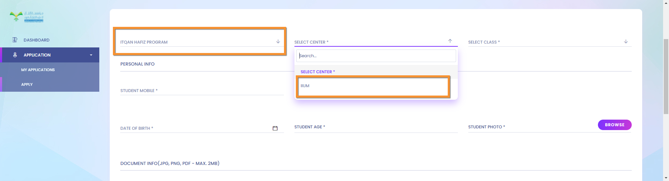Click the page vertical scrollbar
Viewport: 669px width, 181px height.
(x=666, y=77)
